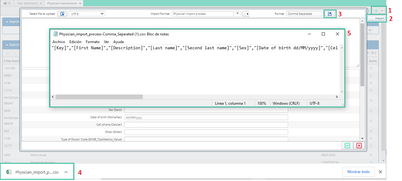
Task: Click the Date of birth dd/MM/yyyy field
Action: pos(206,117)
